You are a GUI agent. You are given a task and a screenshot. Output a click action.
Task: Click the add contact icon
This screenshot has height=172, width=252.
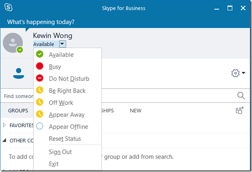click(x=240, y=111)
